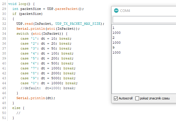Click the case '7' line setting dt 1000
The image size is (176, 121).
(x=48, y=68)
